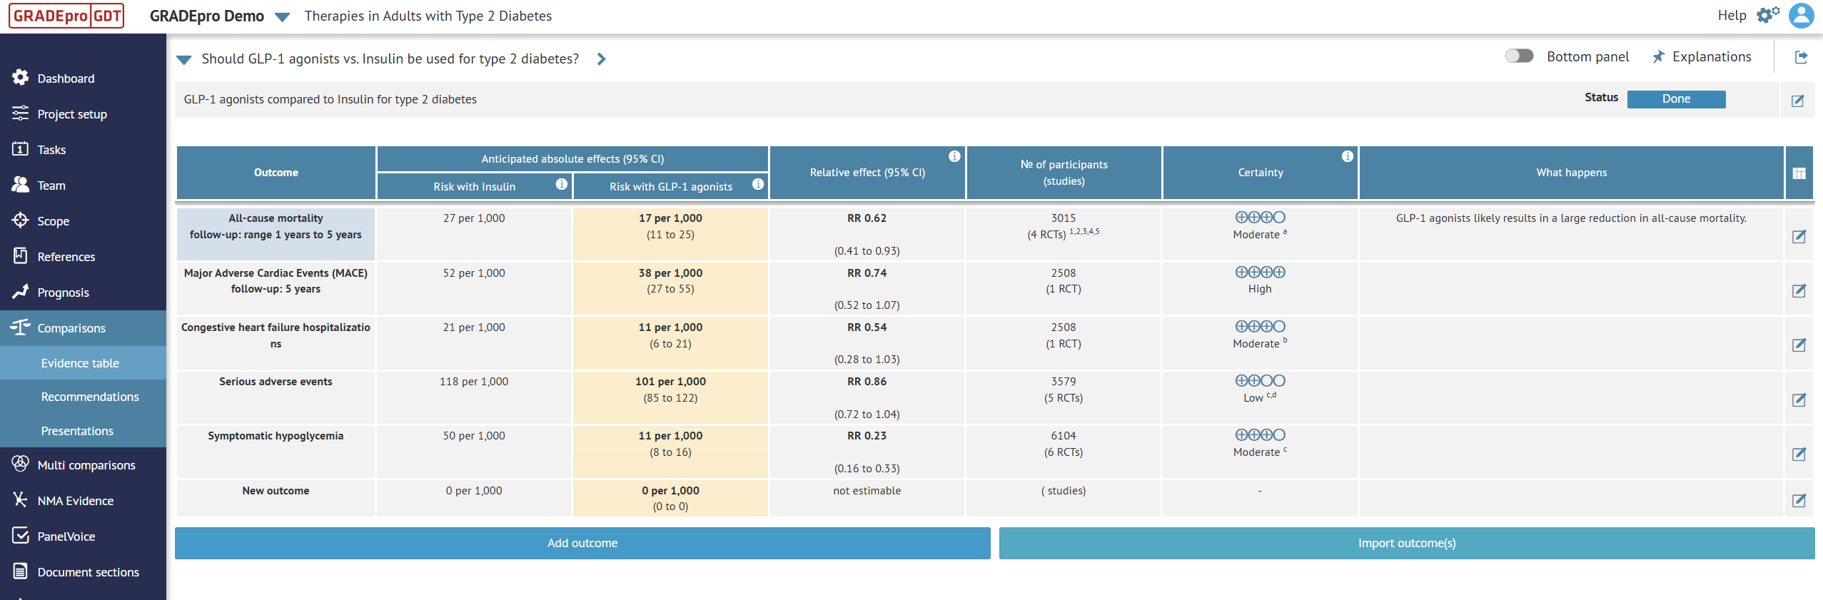The height and width of the screenshot is (600, 1823).
Task: Select the Evidence table submenu
Action: pyautogui.click(x=83, y=363)
